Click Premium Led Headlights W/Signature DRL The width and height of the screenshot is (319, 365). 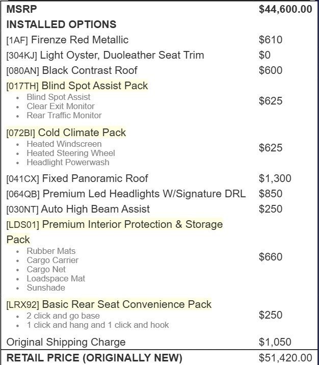[144, 194]
